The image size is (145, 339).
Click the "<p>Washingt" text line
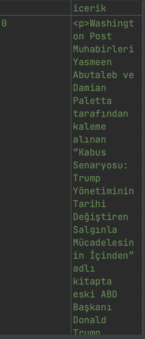point(104,24)
